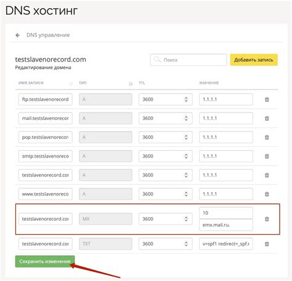Open the DNS управление link
Viewport: 292px width, 281px height.
click(48, 35)
